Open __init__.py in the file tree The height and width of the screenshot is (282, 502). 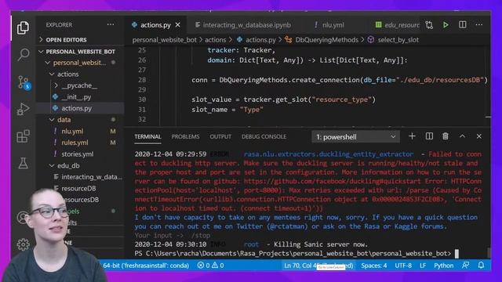(76, 97)
